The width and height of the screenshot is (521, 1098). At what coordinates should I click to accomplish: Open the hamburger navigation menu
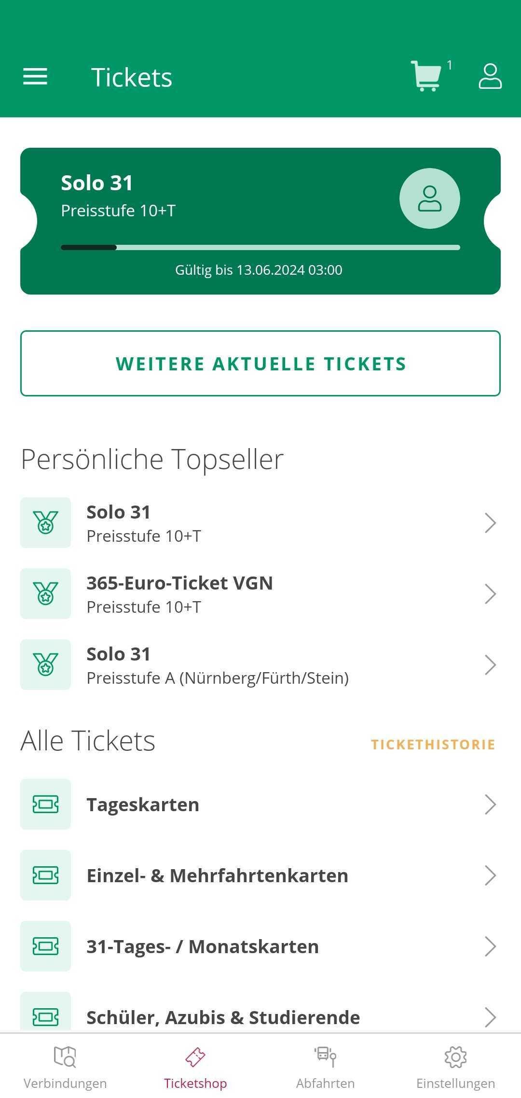[x=35, y=77]
